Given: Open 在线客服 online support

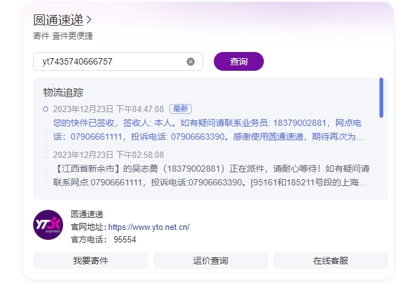Looking at the screenshot, I should pos(331,261).
